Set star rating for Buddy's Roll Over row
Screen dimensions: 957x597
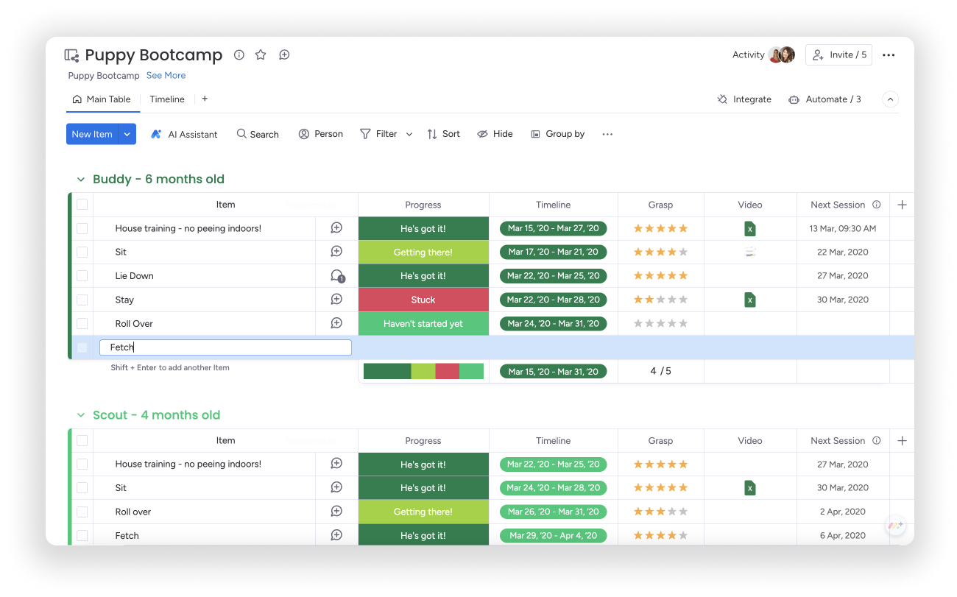point(660,323)
